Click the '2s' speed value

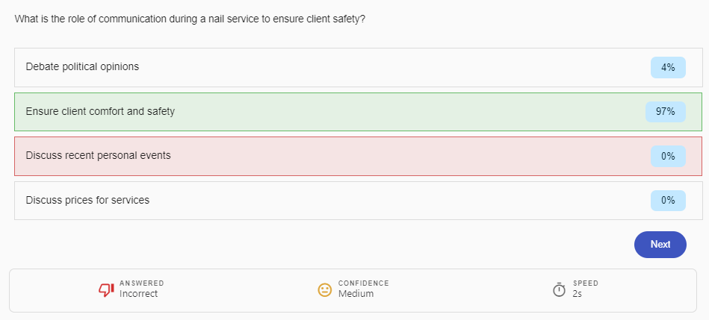pyautogui.click(x=578, y=294)
